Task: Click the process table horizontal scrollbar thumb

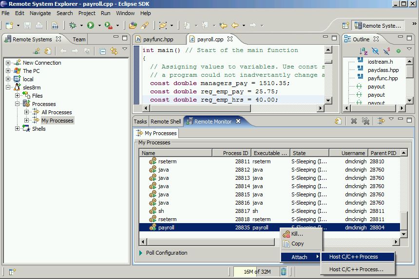Action: (210, 242)
